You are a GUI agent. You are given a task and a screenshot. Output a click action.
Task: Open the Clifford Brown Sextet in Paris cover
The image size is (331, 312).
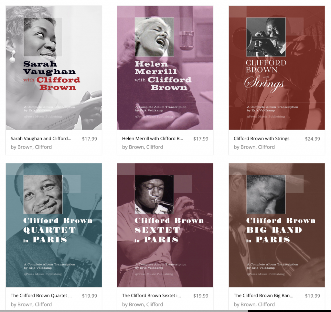pos(165,225)
